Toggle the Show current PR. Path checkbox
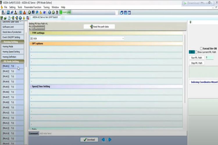The image size is (218, 145). 196,52
